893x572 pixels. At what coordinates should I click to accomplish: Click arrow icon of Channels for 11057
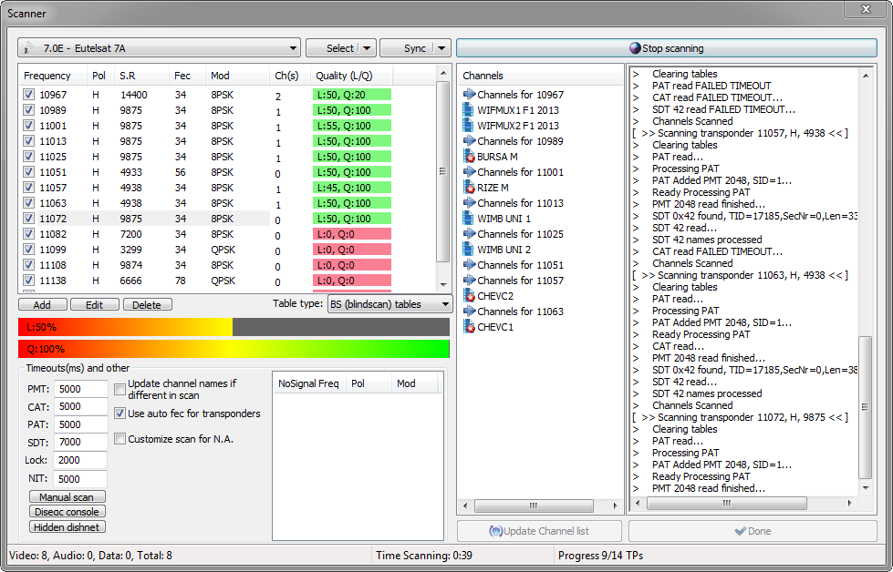(x=469, y=281)
